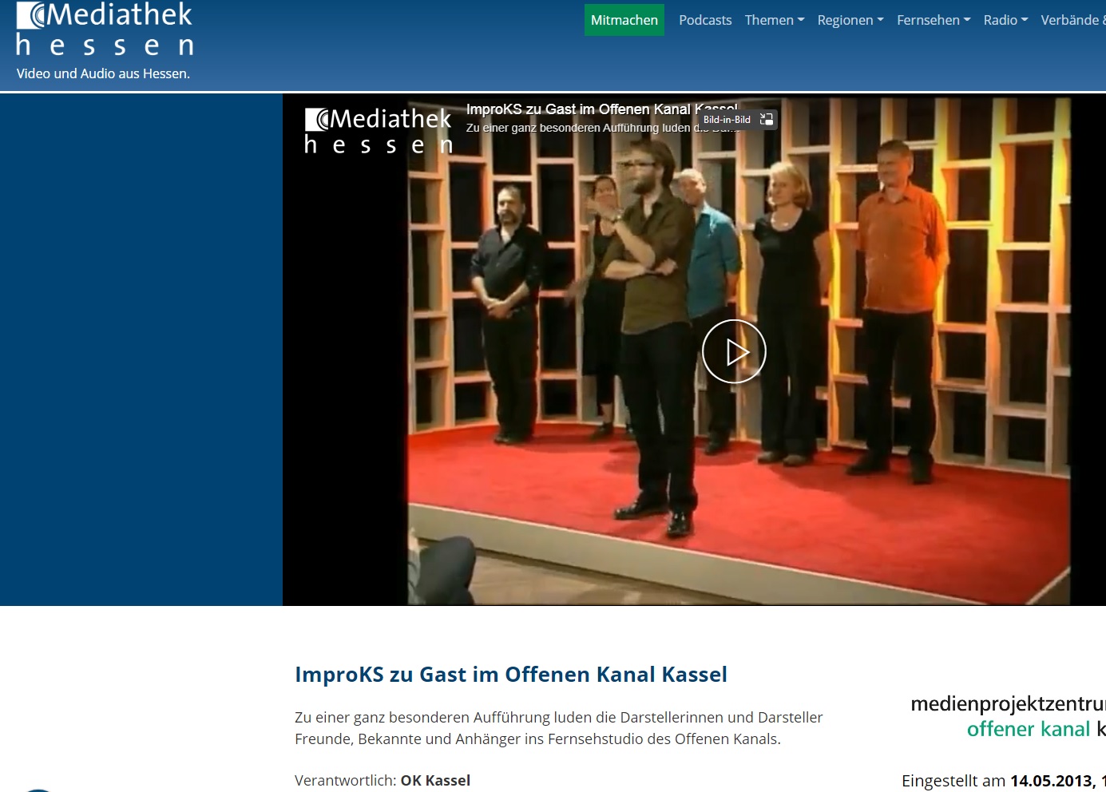Open the Fernsehen dropdown menu

934,20
